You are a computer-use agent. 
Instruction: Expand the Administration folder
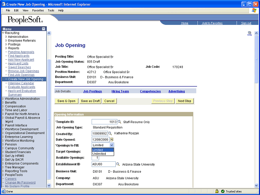point(6,37)
